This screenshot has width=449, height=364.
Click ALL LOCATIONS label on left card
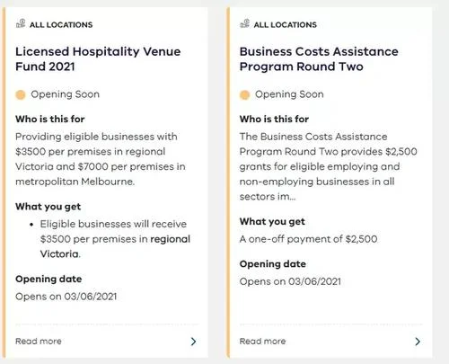[61, 25]
